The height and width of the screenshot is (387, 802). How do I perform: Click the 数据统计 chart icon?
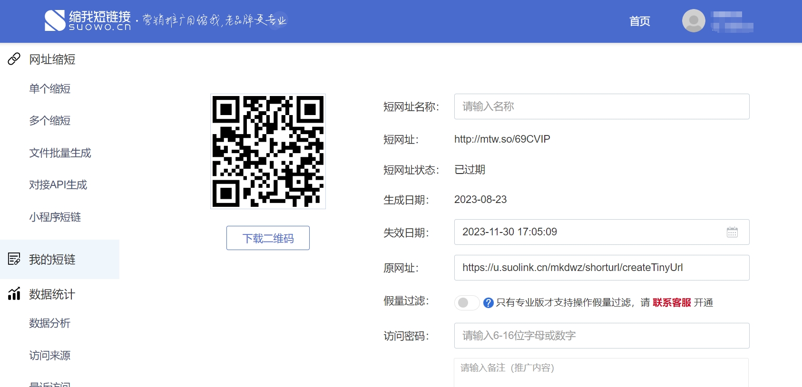(x=14, y=294)
